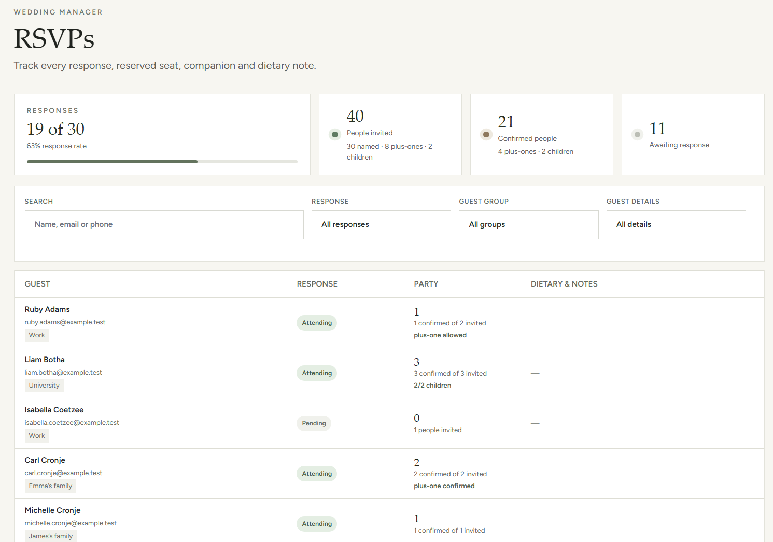The width and height of the screenshot is (773, 542).
Task: Click Michelle Cronje's Attending badge
Action: pos(317,524)
